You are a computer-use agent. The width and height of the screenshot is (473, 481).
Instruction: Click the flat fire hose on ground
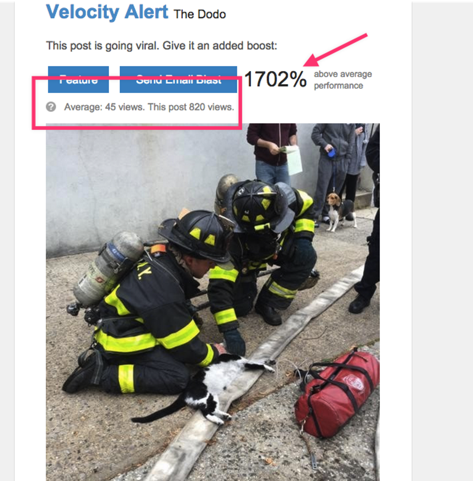pyautogui.click(x=258, y=377)
